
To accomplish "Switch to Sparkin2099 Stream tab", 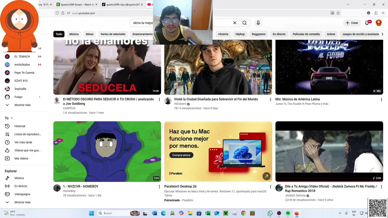I will point(77,4).
